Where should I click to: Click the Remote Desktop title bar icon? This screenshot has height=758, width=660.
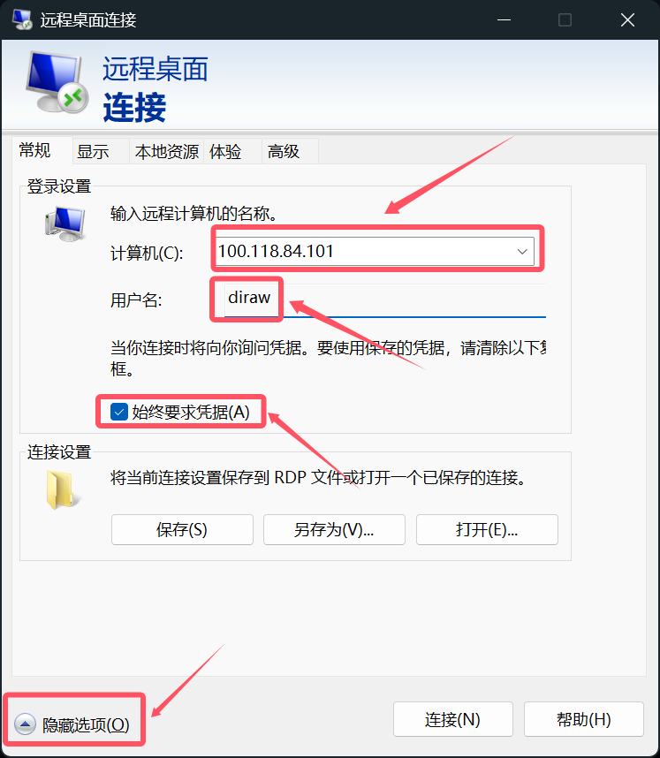point(22,19)
